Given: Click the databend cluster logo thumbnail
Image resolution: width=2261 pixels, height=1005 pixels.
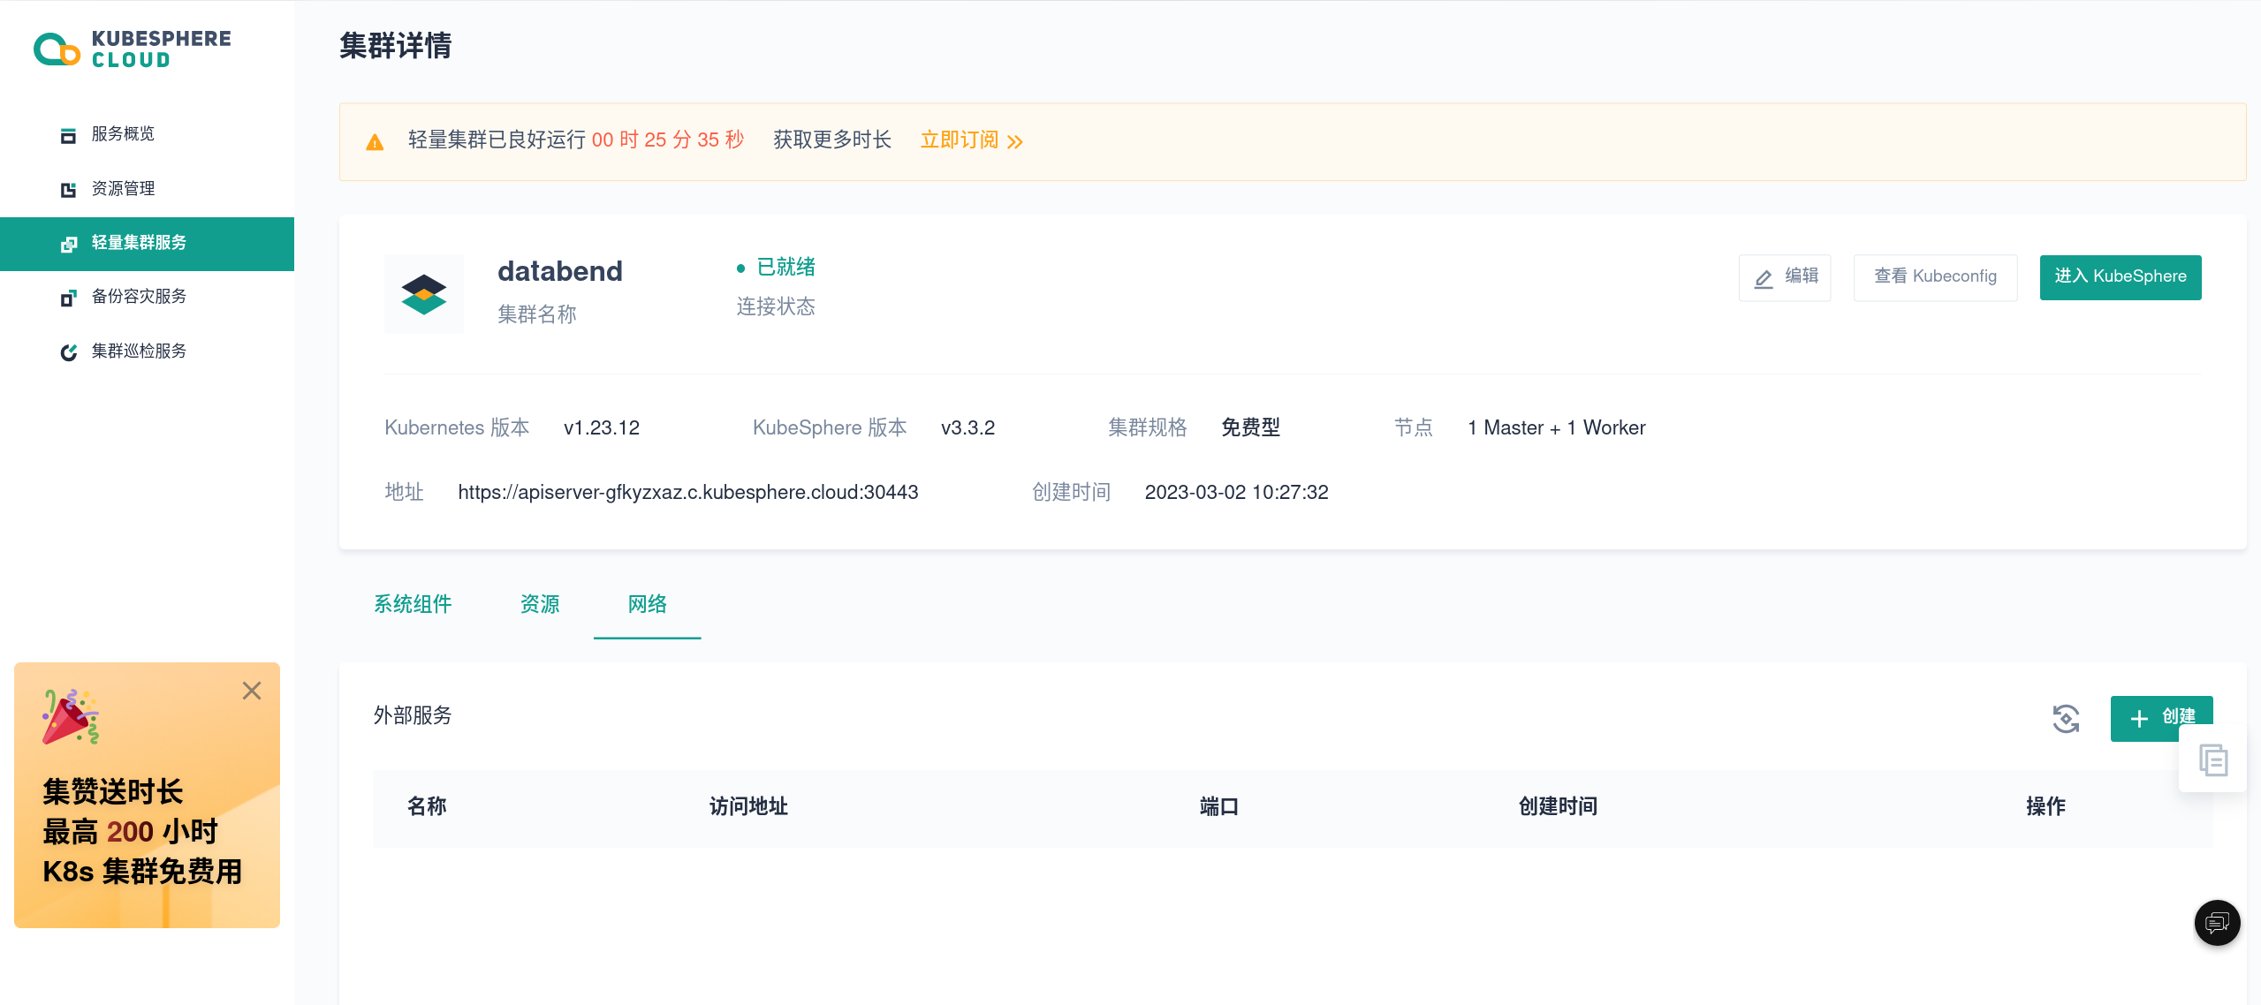Looking at the screenshot, I should (x=424, y=294).
